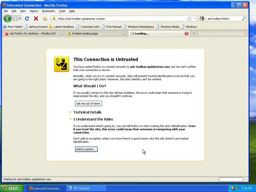Maximize the Firefox window
Screen dimensions: 256x192
tap(239, 5)
